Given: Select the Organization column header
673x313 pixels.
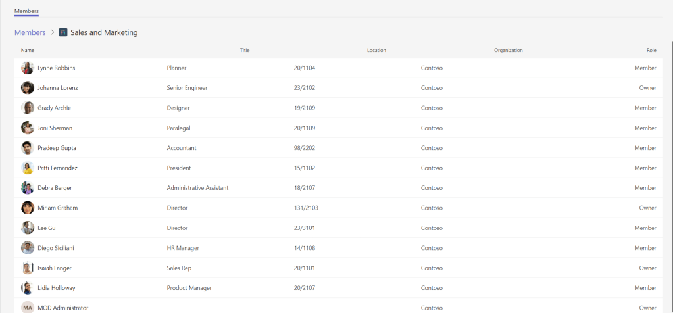Looking at the screenshot, I should pos(508,50).
